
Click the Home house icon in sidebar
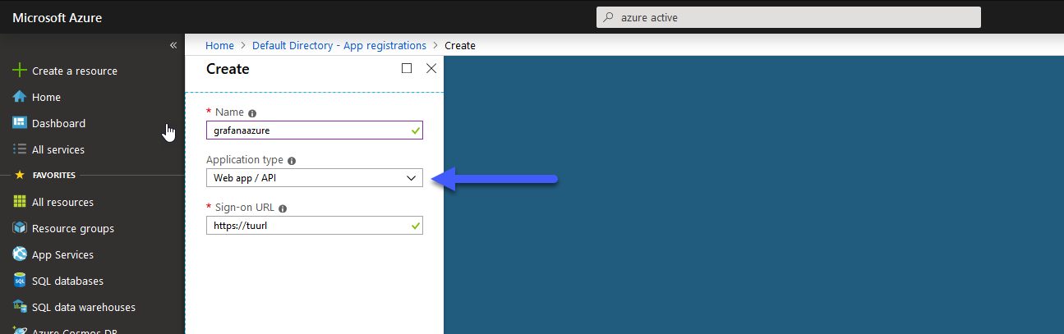(20, 97)
